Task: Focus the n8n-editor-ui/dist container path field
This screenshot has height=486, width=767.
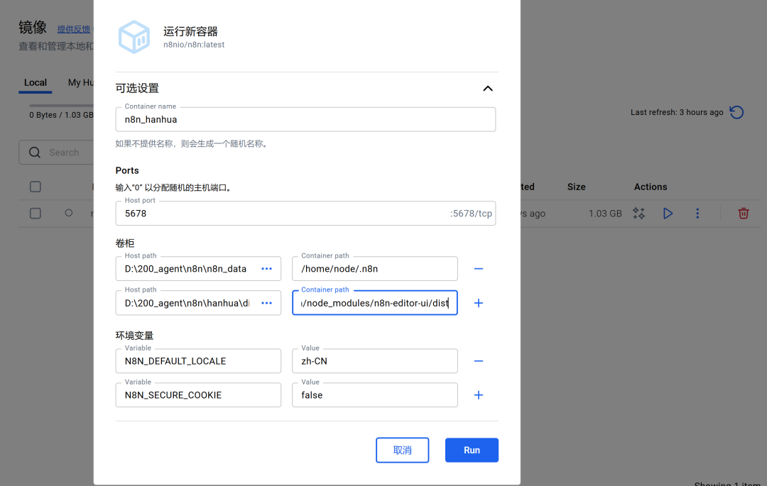Action: pos(375,303)
